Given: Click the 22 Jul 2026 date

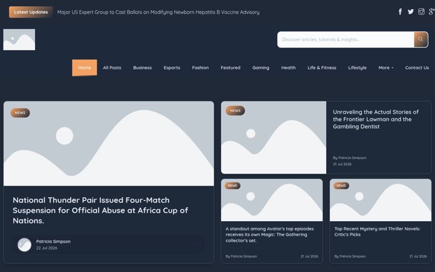Looking at the screenshot, I should tap(47, 248).
